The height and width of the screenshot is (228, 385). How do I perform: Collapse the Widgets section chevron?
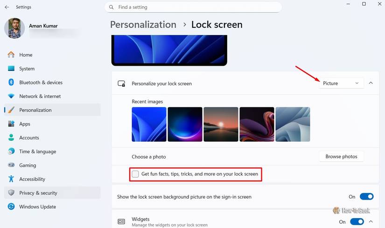pyautogui.click(x=371, y=222)
